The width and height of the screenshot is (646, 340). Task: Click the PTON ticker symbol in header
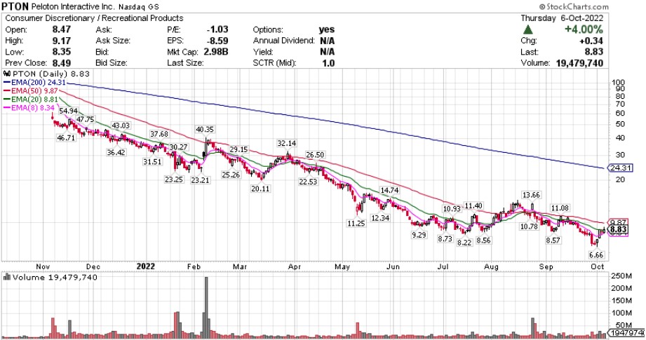(x=15, y=6)
